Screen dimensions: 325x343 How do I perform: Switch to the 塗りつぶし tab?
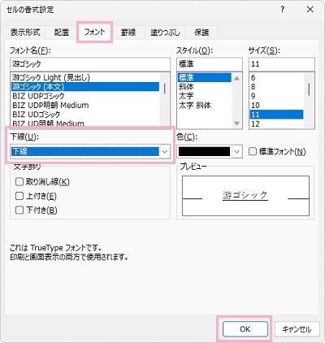click(x=165, y=33)
